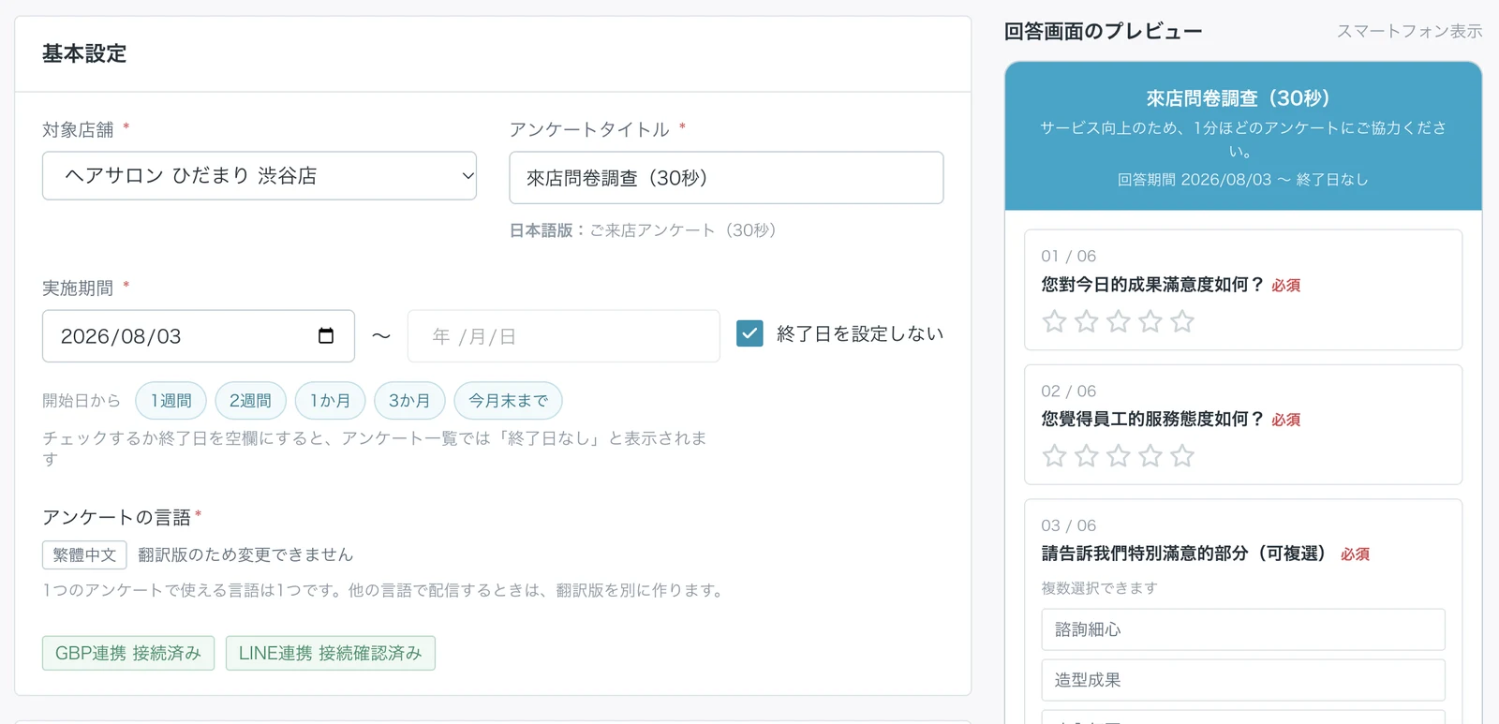Rate fourth star for 您覺得員工的服務態度如何
This screenshot has width=1499, height=724.
(1150, 456)
